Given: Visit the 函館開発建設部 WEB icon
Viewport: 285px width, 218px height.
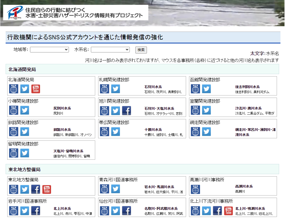Looking at the screenshot, I should coord(195,89).
